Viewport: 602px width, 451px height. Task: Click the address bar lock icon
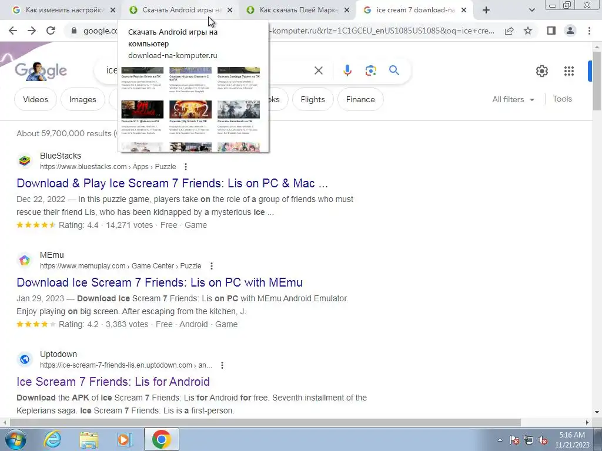point(74,31)
